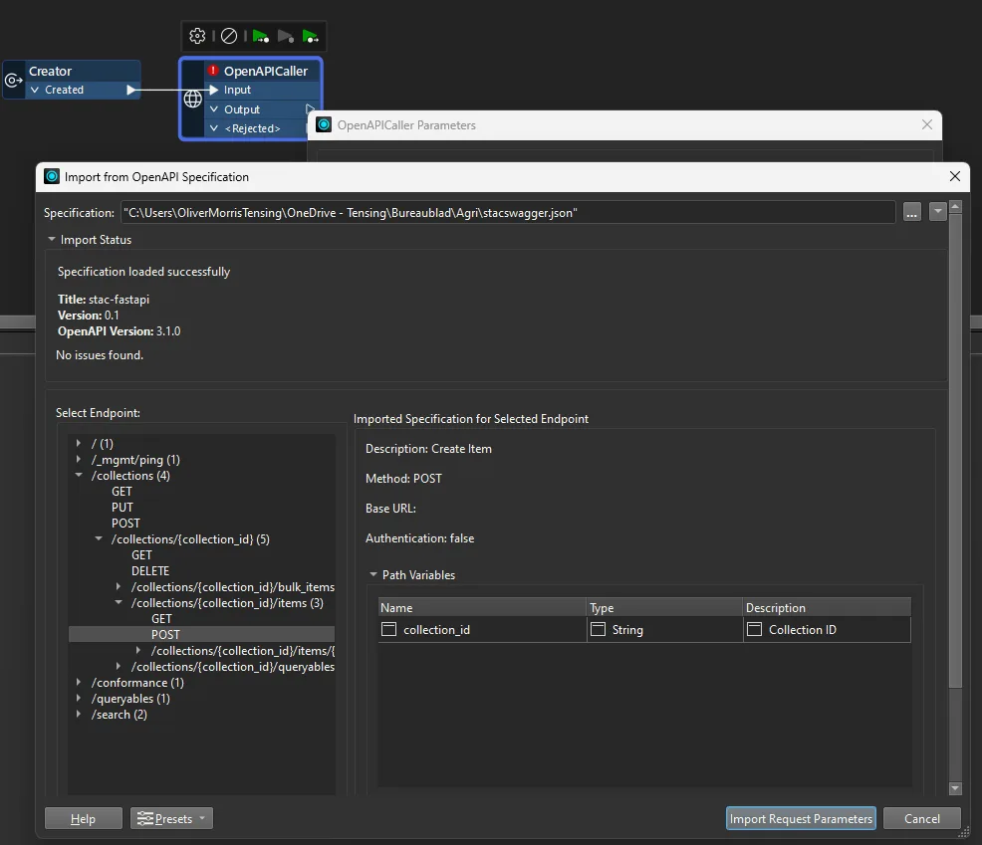Click the red error badge on OpenAPICaller
This screenshot has width=982, height=845.
pyautogui.click(x=213, y=71)
